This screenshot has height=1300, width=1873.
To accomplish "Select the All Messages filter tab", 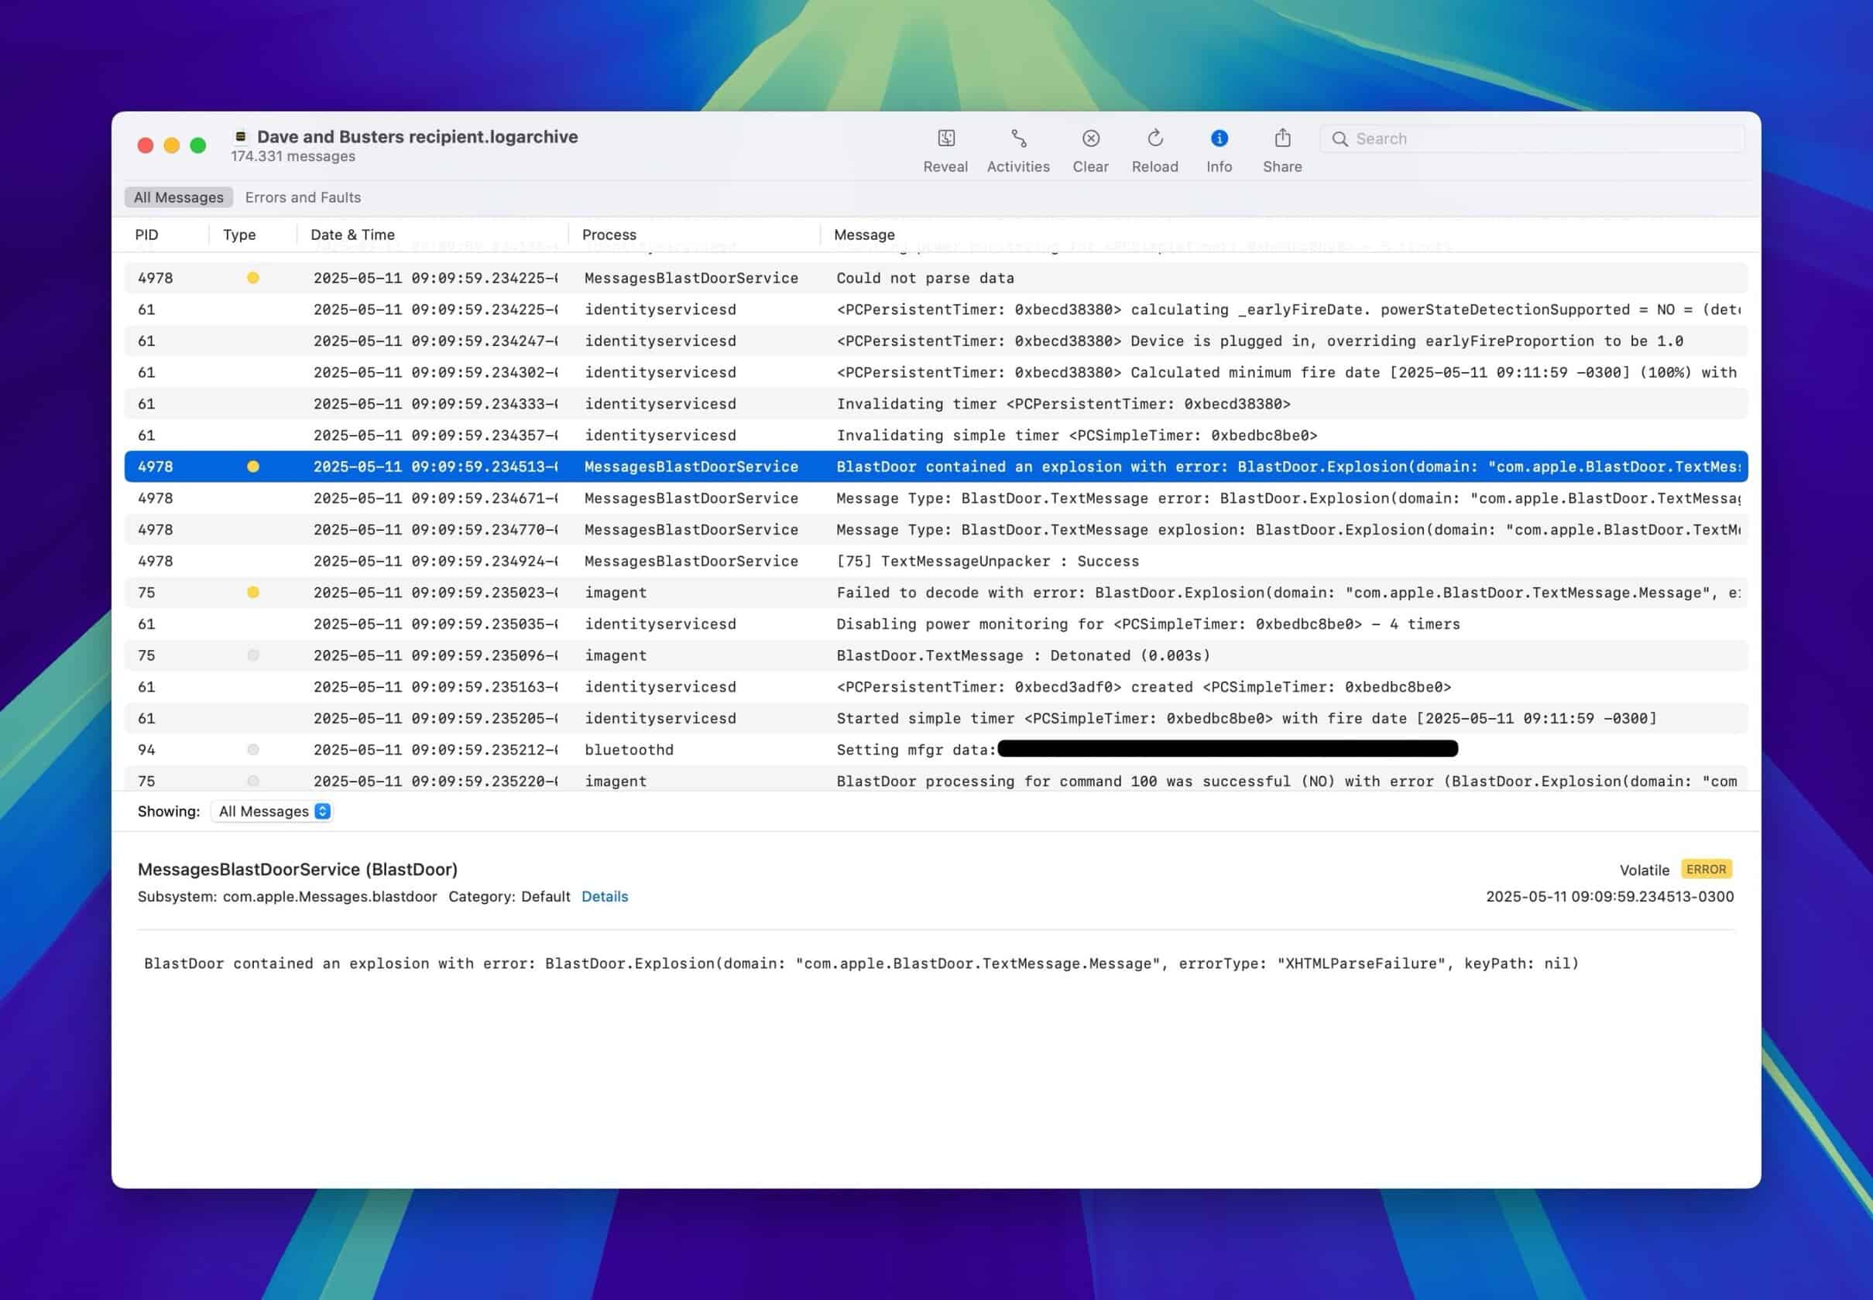I will click(179, 197).
